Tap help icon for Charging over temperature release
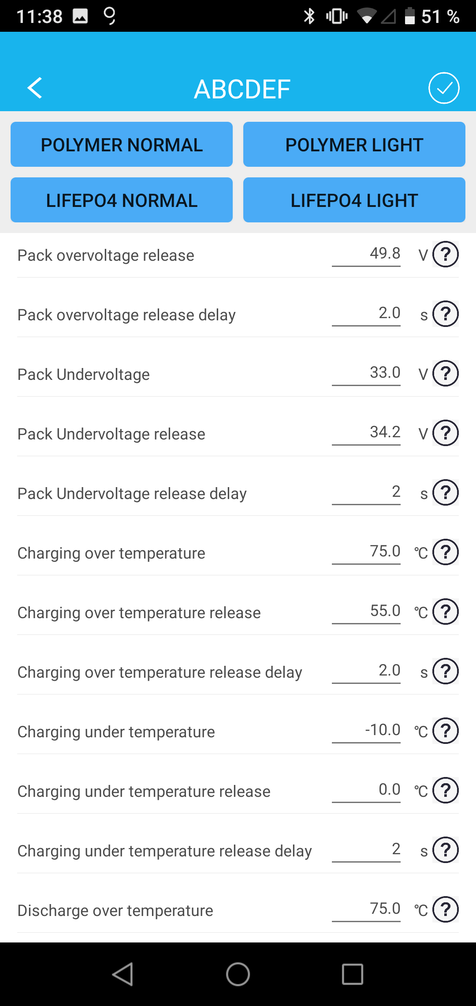Screen dimensions: 476x1006 coord(446,612)
